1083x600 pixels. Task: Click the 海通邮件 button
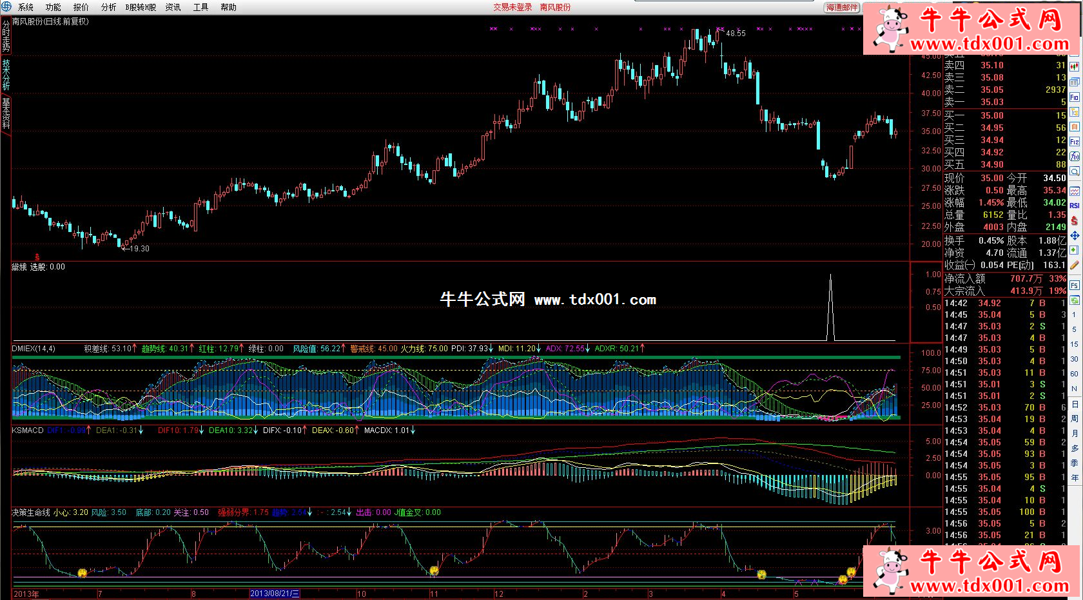coord(843,8)
